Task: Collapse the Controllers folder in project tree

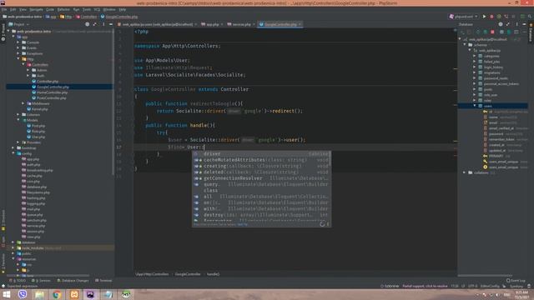Action: pos(23,65)
